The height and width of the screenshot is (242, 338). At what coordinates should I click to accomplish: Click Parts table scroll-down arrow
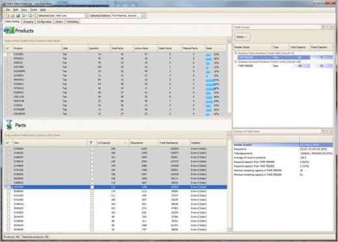pos(229,230)
